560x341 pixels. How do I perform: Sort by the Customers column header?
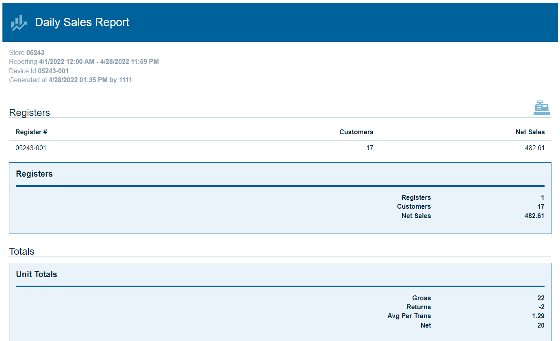tap(356, 132)
